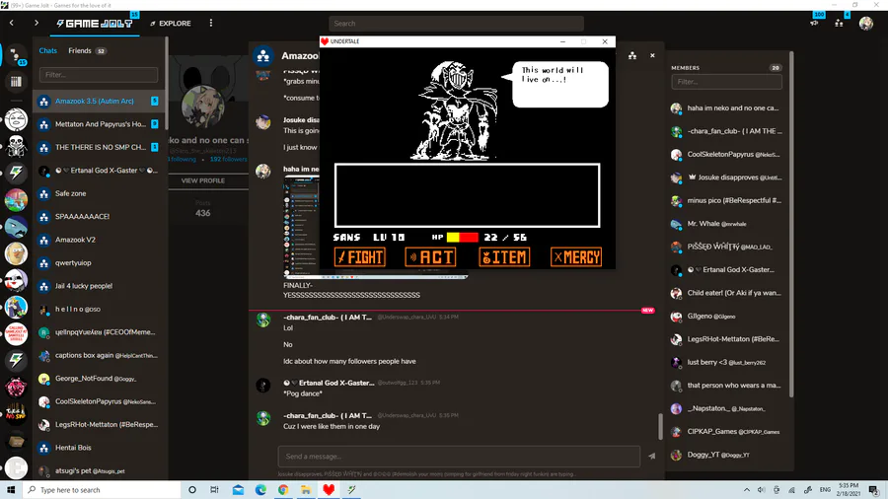Open the Explore page
Screen dimensions: 888x499
tap(171, 24)
